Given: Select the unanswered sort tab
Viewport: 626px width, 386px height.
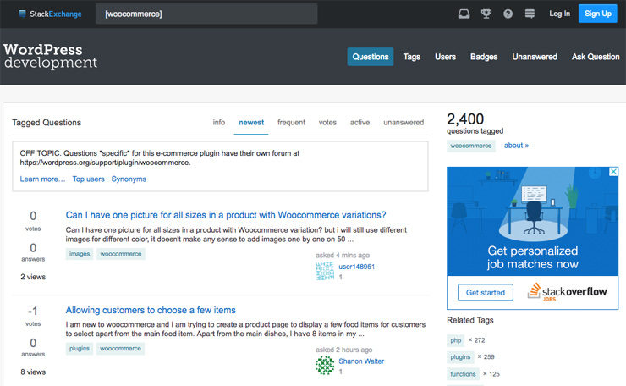Looking at the screenshot, I should pyautogui.click(x=404, y=122).
